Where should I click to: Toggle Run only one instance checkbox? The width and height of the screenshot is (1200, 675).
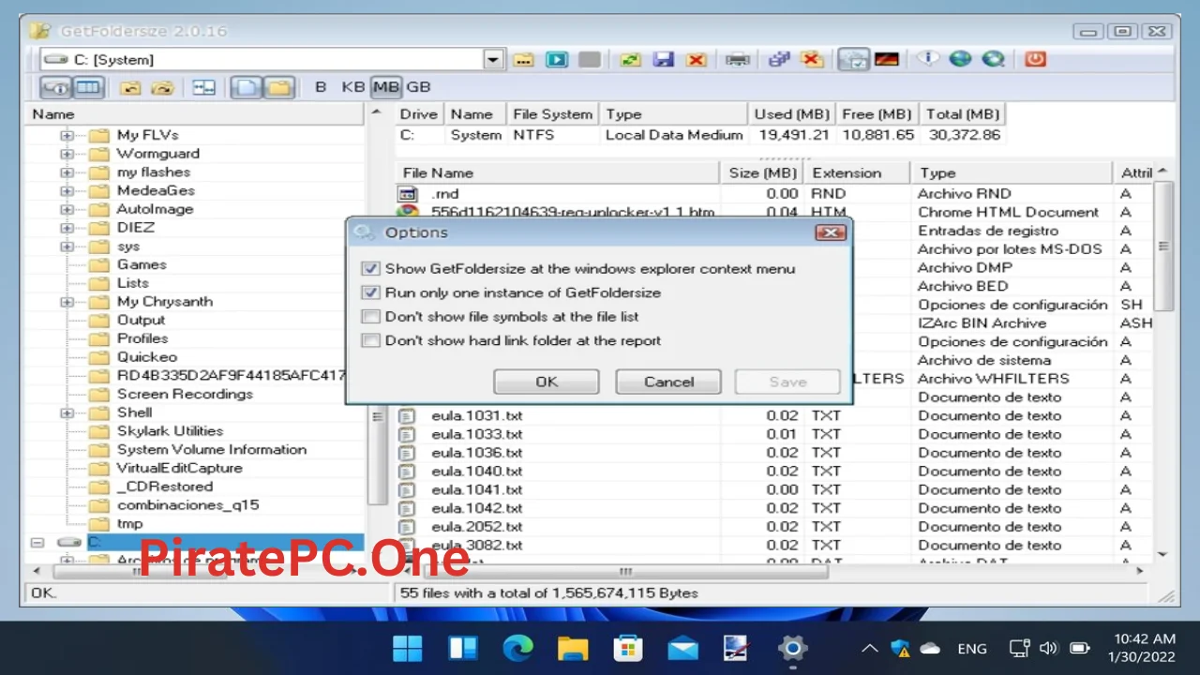point(370,292)
